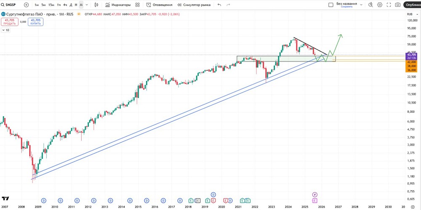This screenshot has width=421, height=210.
Task: Click the dividend D marker in 2017
Action: 180,200
